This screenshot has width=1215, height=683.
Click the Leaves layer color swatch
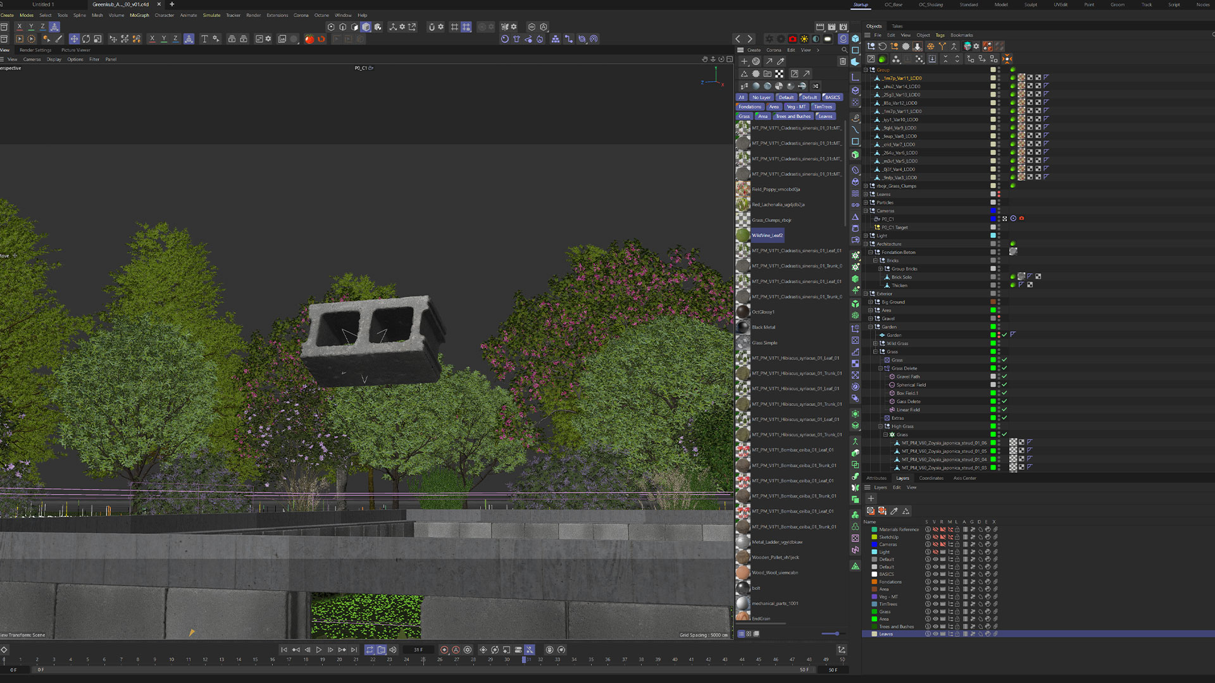click(875, 634)
